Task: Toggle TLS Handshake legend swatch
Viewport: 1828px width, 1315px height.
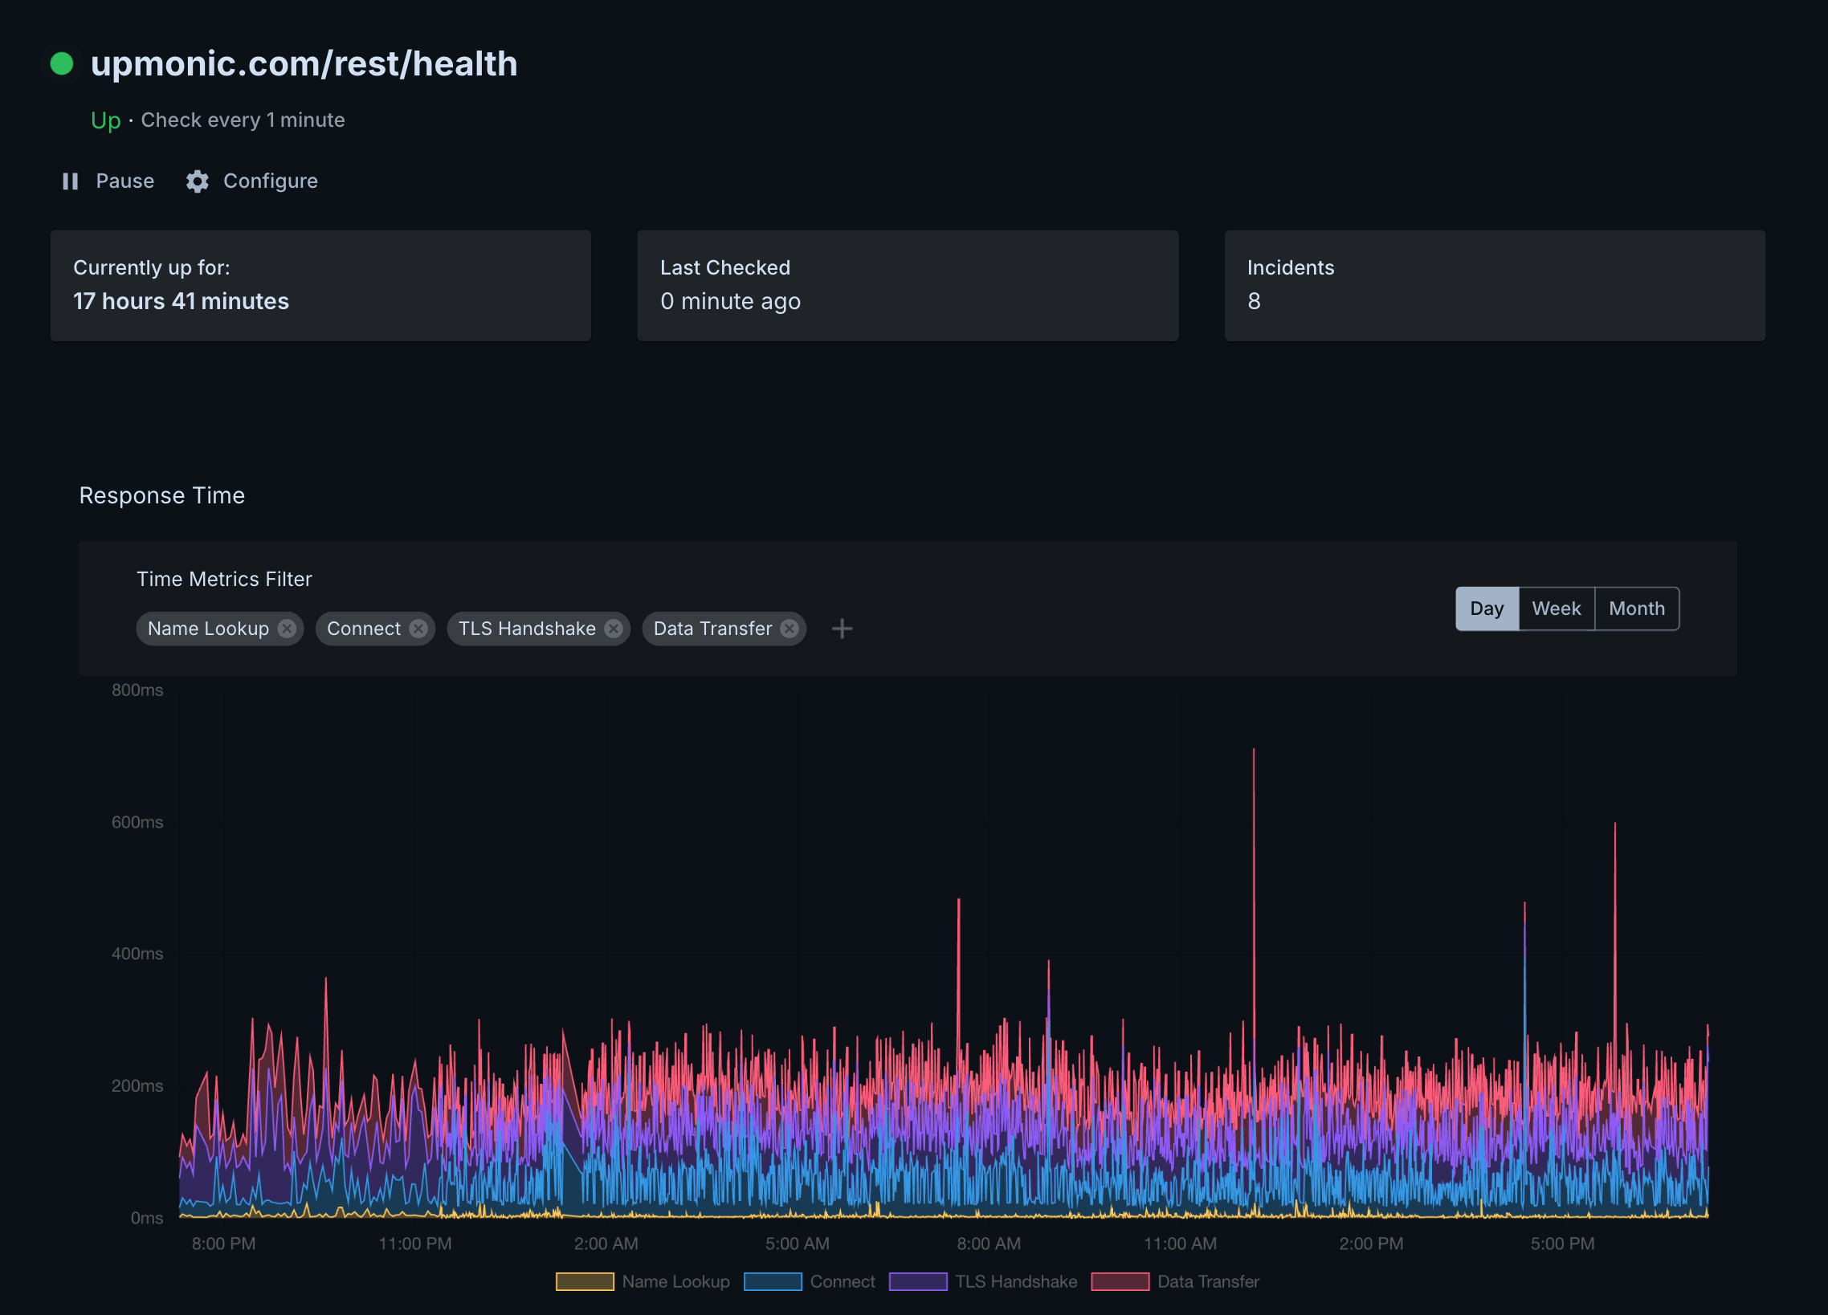Action: tap(918, 1281)
